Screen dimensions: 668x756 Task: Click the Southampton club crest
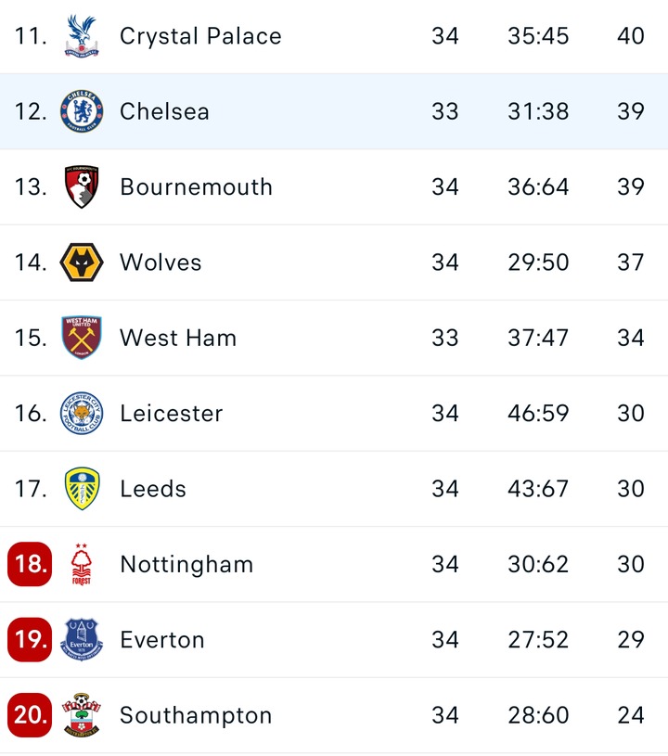point(82,715)
